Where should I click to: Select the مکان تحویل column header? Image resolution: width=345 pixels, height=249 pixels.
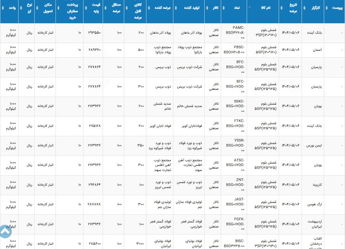(x=47, y=7)
